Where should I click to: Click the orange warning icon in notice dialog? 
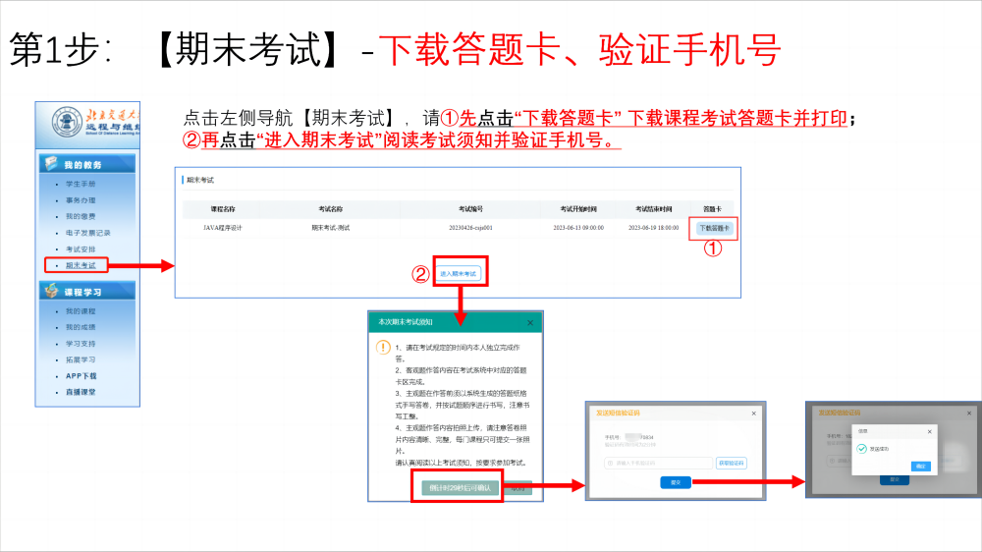coord(383,348)
